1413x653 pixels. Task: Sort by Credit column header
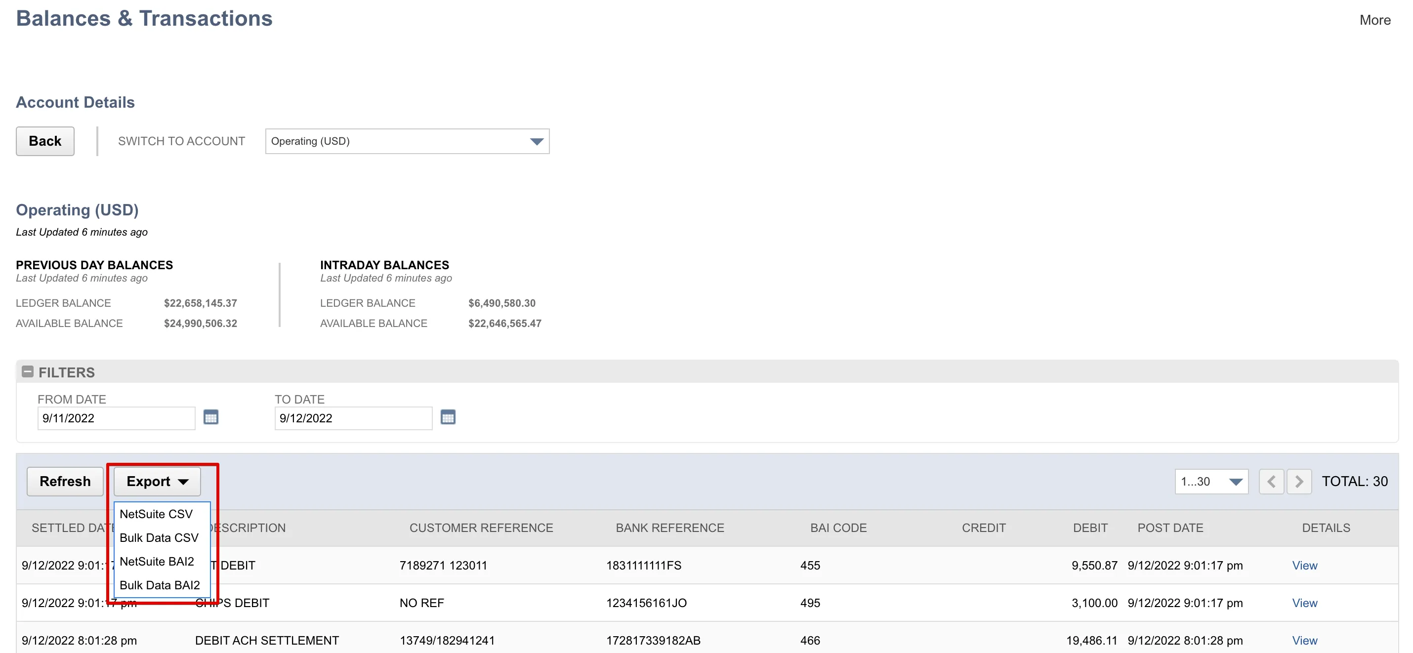pyautogui.click(x=984, y=528)
